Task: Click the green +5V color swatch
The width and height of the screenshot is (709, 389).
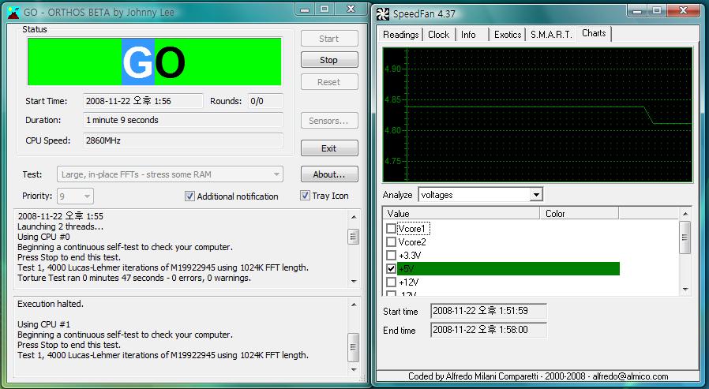Action: tap(508, 268)
